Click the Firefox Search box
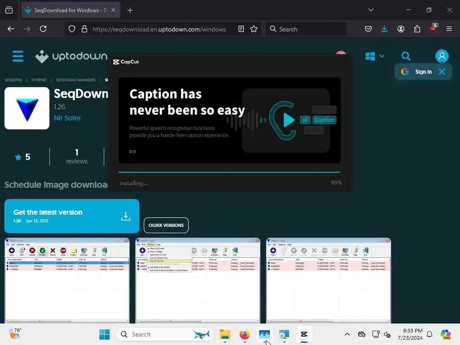Screen dimensions: 460x345 [306, 29]
